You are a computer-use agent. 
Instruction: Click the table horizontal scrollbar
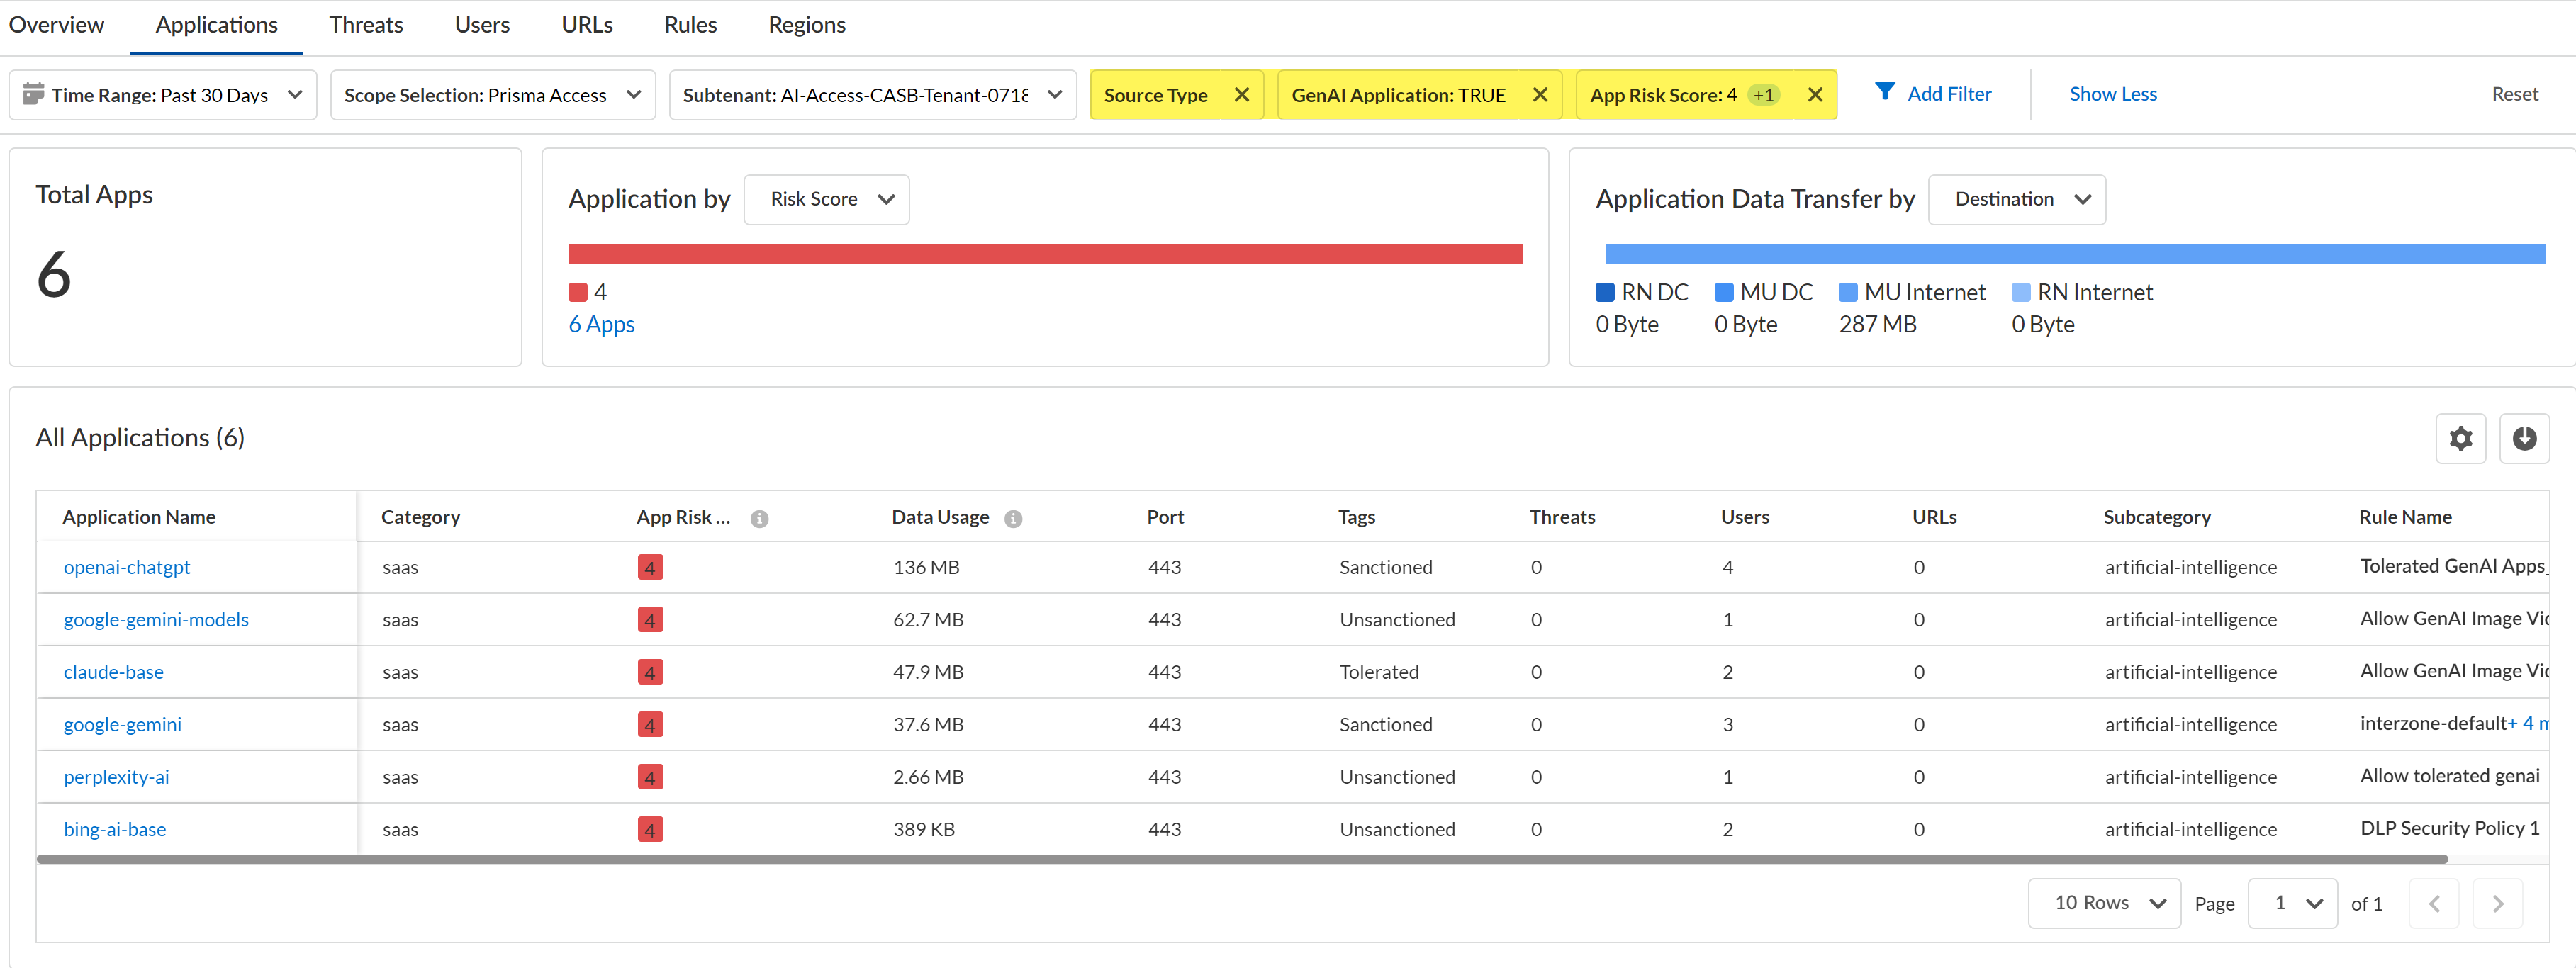pos(1240,859)
